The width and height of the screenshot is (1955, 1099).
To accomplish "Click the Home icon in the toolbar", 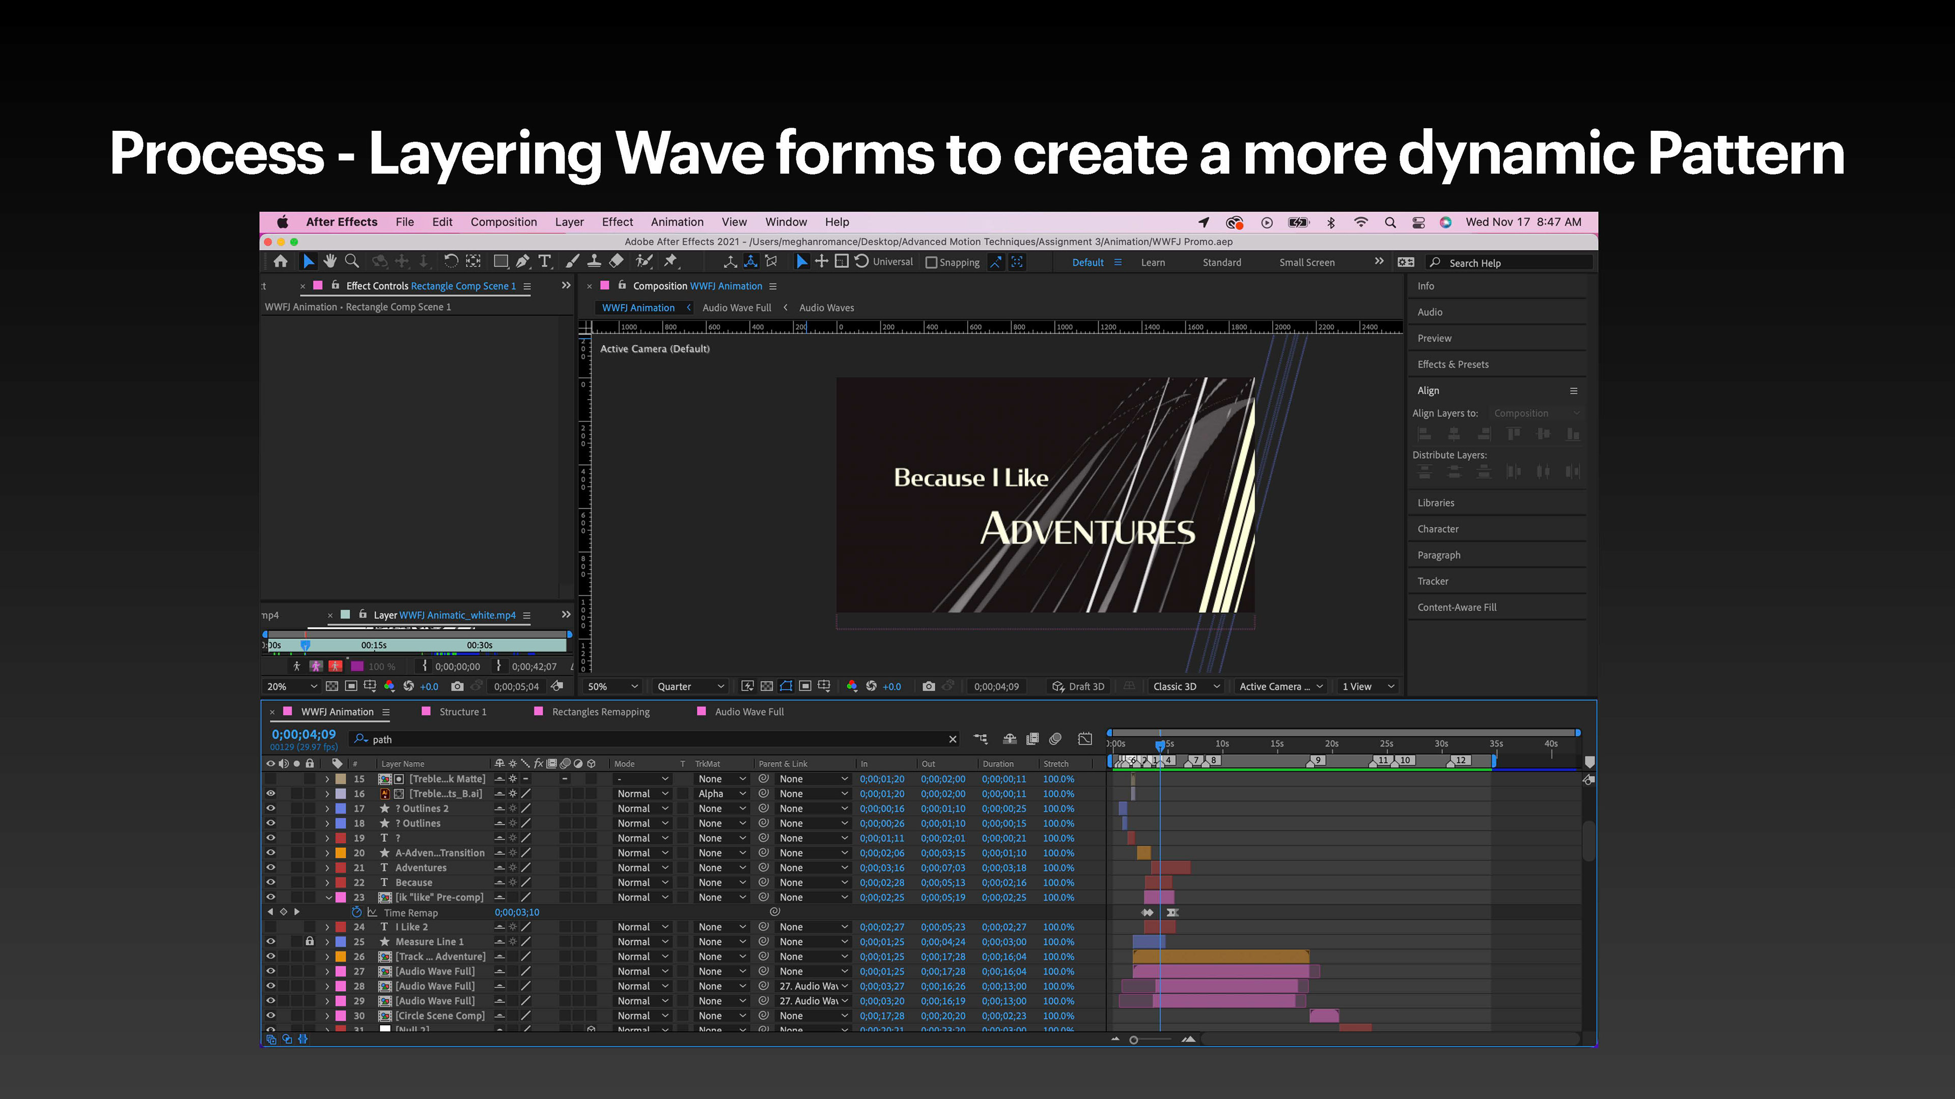I will coord(280,262).
